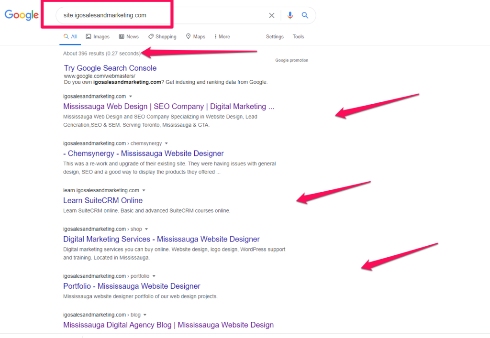Click igosalesandmarketing.com › portfolio breadcrumb

pyautogui.click(x=106, y=276)
